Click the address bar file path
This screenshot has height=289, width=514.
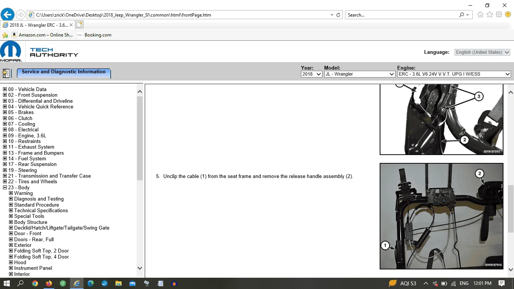[x=123, y=15]
